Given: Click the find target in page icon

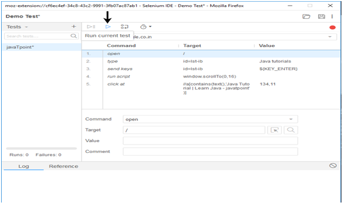Looking at the screenshot, I should tap(291, 130).
